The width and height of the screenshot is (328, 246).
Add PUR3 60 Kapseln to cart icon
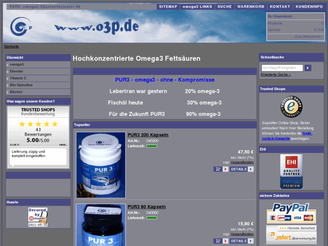(x=221, y=241)
